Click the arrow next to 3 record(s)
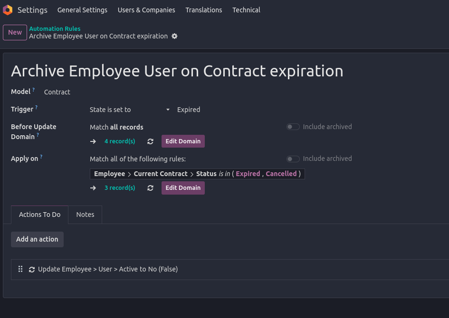Viewport: 449px width, 318px height. pyautogui.click(x=93, y=188)
